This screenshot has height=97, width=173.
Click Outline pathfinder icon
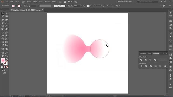(160, 66)
